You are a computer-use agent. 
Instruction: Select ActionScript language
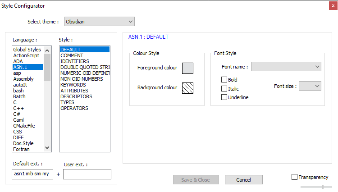point(28,55)
